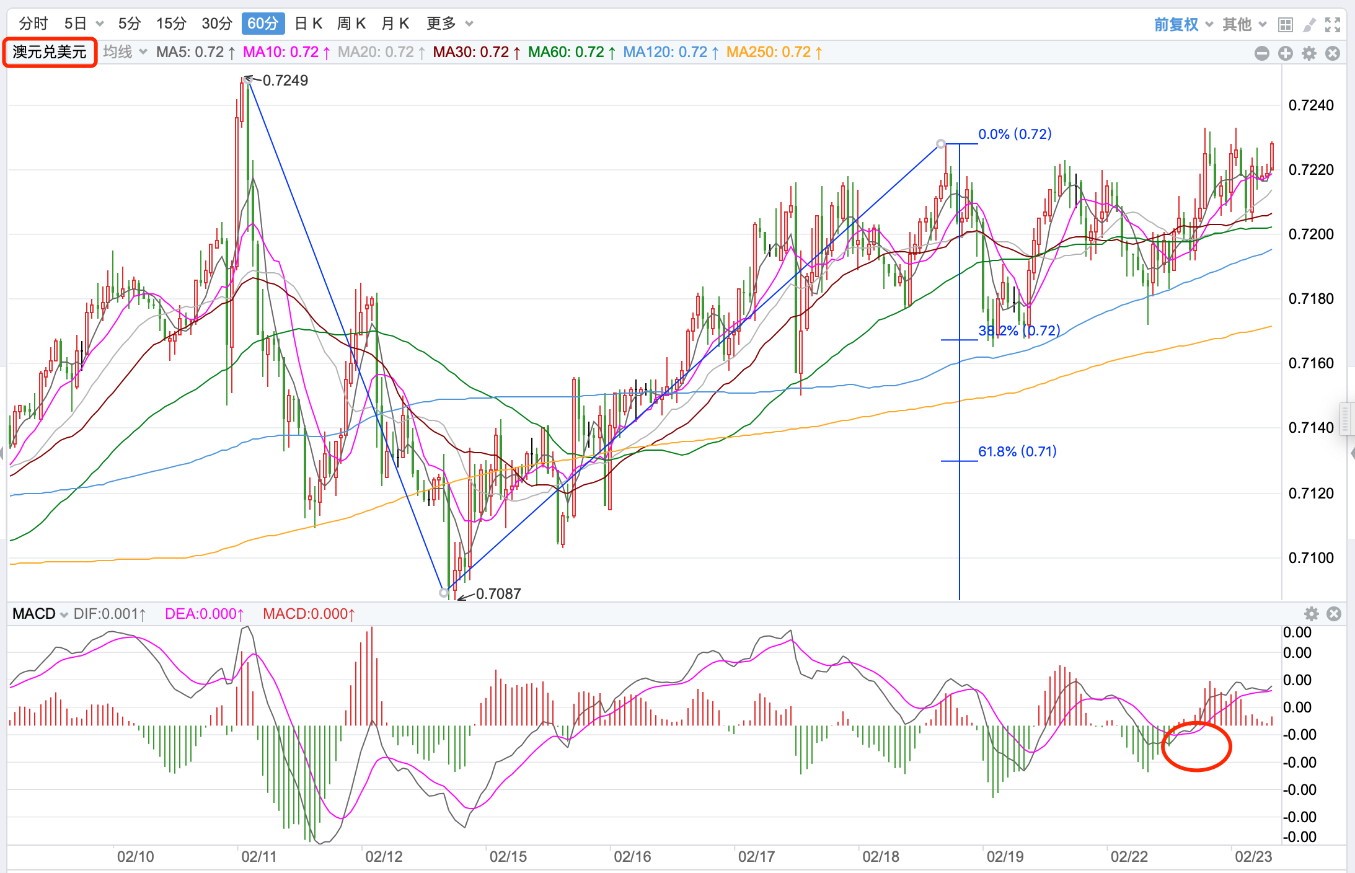Click the MA20 indicator value

(381, 52)
